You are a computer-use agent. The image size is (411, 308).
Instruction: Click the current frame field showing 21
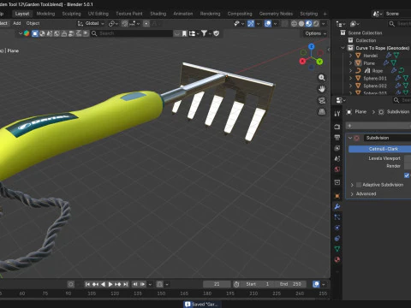(217, 284)
